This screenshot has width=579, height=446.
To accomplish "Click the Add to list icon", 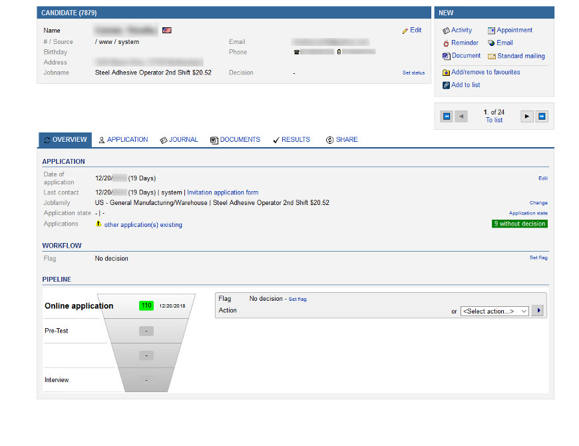I will point(446,85).
